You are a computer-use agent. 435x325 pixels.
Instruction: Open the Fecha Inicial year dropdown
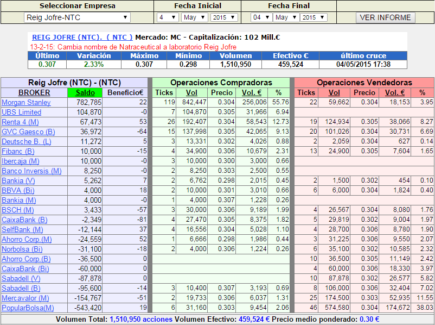pyautogui.click(x=223, y=17)
